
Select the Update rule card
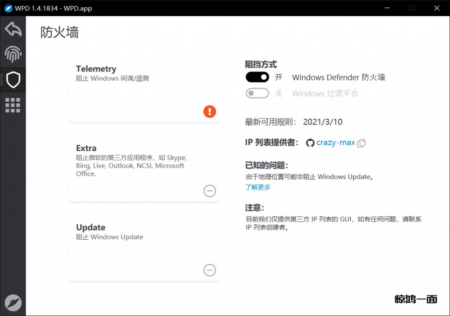click(144, 251)
